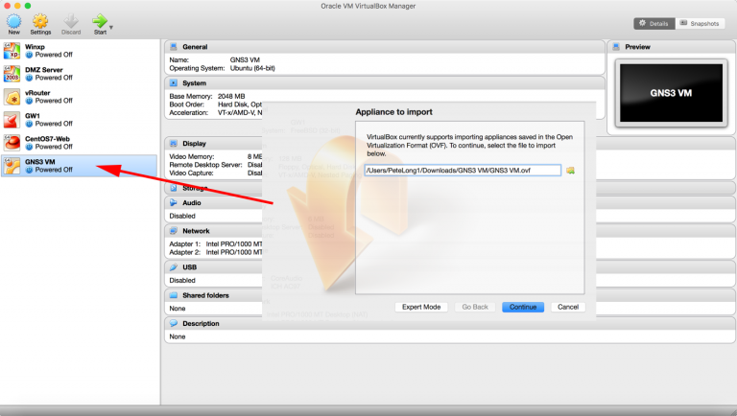Click Continue in the import dialog

pos(523,307)
